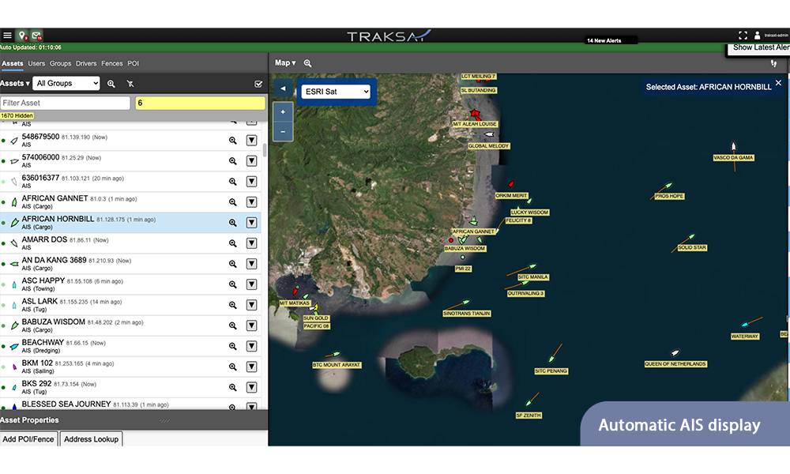Zoom to AFRICAN HORNBILL using its magnifier
The width and height of the screenshot is (790, 474).
233,223
